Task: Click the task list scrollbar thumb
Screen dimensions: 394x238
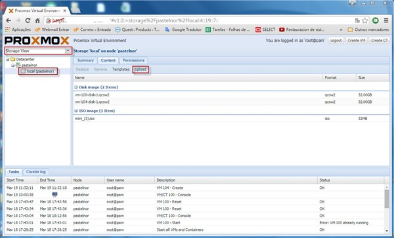Action: tap(387, 199)
